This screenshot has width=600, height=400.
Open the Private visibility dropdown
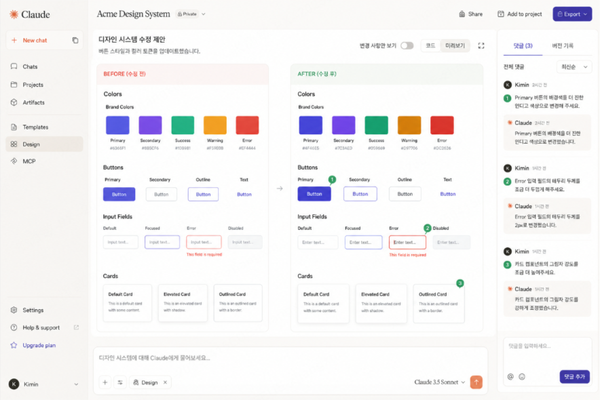(191, 14)
